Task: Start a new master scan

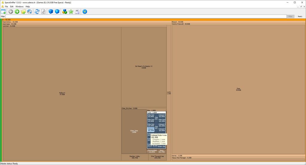Action: click(37, 12)
